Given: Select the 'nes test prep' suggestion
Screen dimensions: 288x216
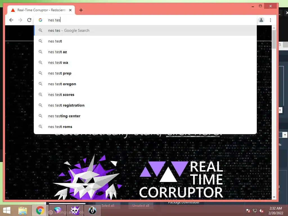Looking at the screenshot, I should click(145, 73).
